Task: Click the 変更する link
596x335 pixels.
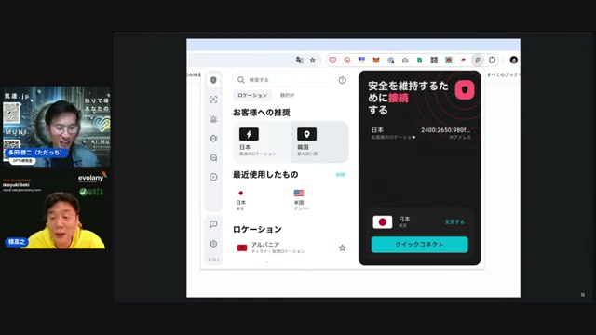Action: 454,221
